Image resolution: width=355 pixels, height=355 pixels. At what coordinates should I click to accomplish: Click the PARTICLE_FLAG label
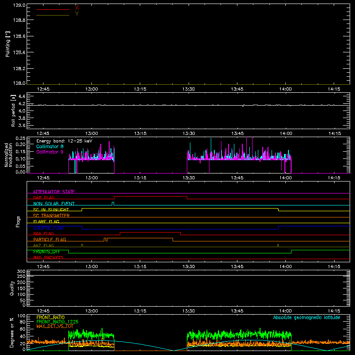tap(50, 239)
